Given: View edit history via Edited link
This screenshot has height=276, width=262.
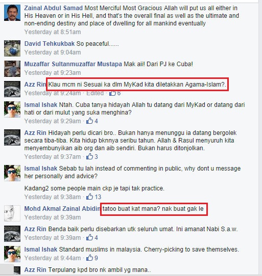Looking at the screenshot, I should (95, 93).
